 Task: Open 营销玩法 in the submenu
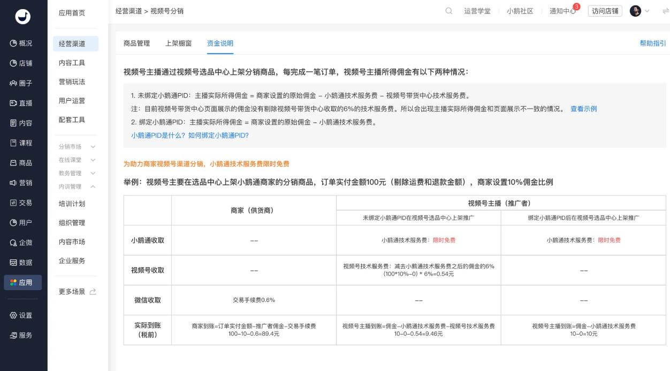coord(72,81)
